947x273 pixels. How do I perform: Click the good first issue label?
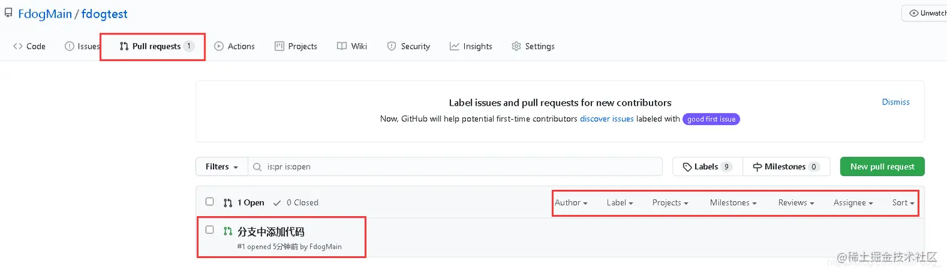(x=711, y=119)
